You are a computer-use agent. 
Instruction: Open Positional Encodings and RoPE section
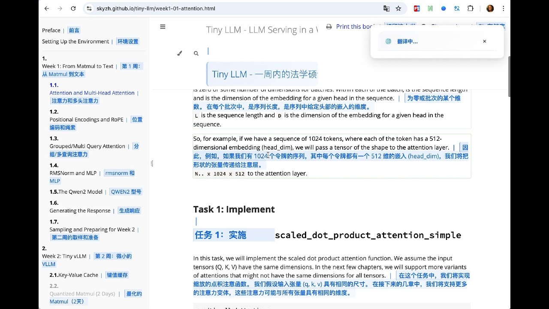(86, 120)
